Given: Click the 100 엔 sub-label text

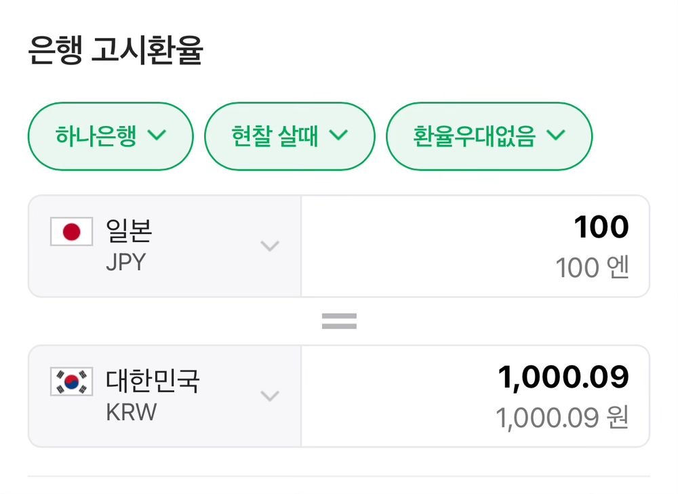Looking at the screenshot, I should 592,268.
